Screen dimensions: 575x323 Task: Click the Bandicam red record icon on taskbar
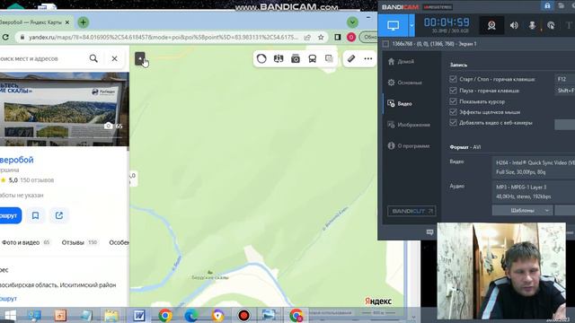[x=243, y=315]
